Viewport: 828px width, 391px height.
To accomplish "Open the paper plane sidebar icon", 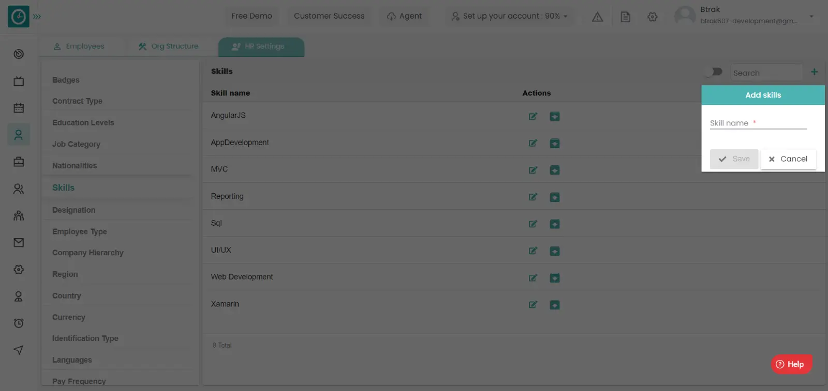I will pos(19,350).
